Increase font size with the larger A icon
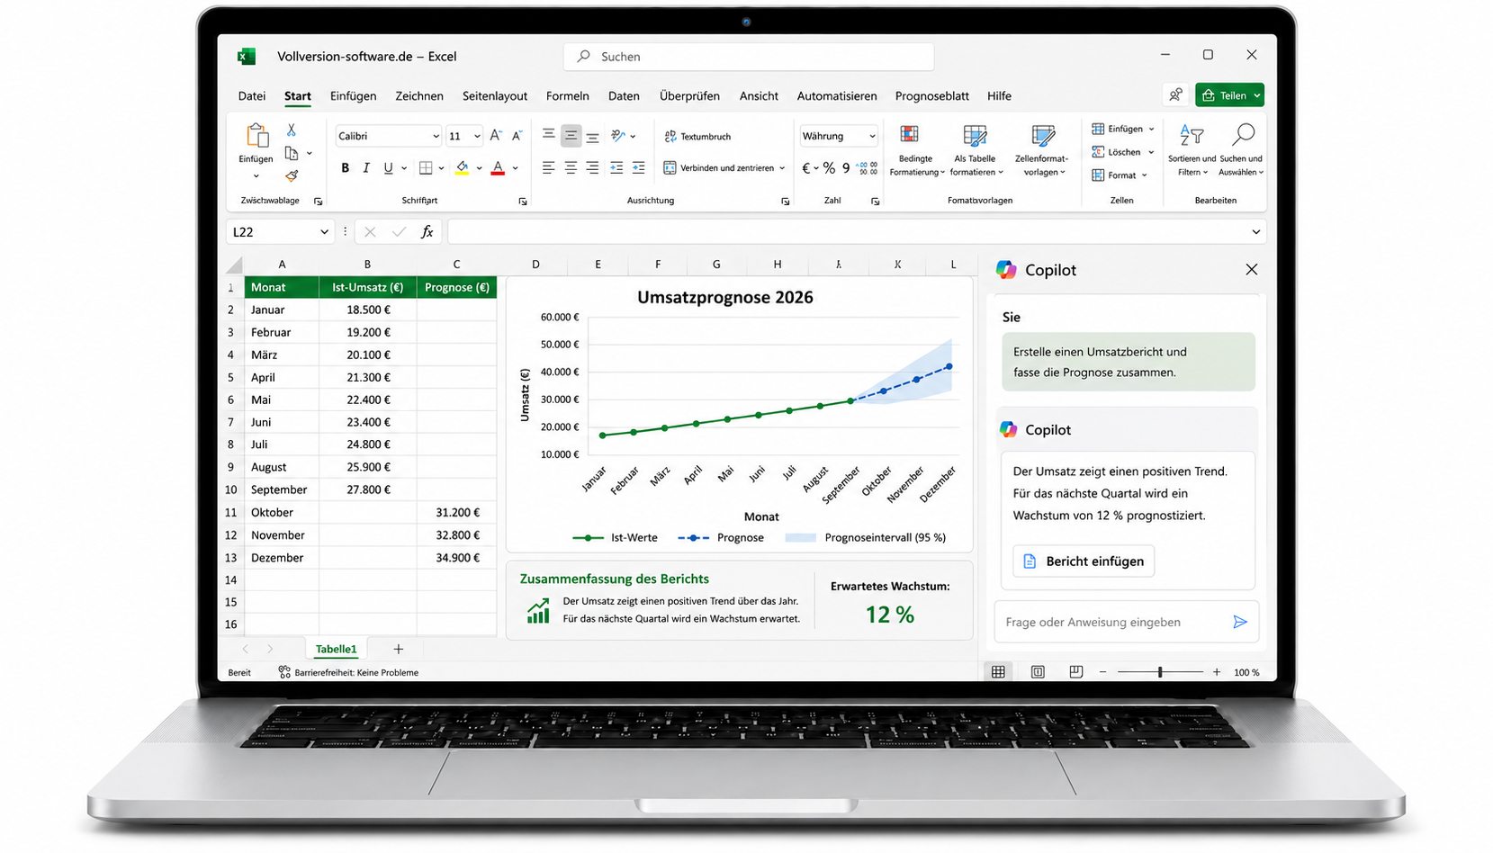Image resolution: width=1493 pixels, height=853 pixels. [x=496, y=136]
